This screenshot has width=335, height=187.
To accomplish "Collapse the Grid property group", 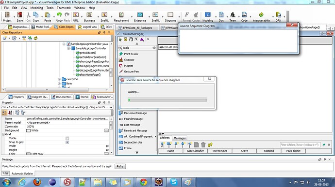I will pos(3,134).
